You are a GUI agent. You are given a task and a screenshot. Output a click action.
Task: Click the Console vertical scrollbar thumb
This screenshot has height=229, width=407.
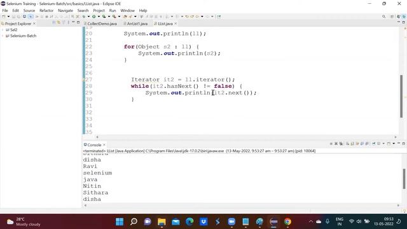(x=404, y=179)
